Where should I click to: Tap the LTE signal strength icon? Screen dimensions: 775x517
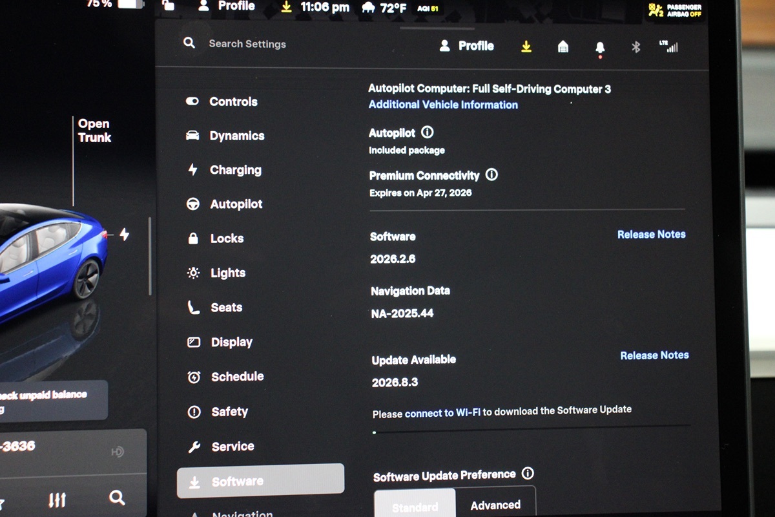(x=668, y=47)
